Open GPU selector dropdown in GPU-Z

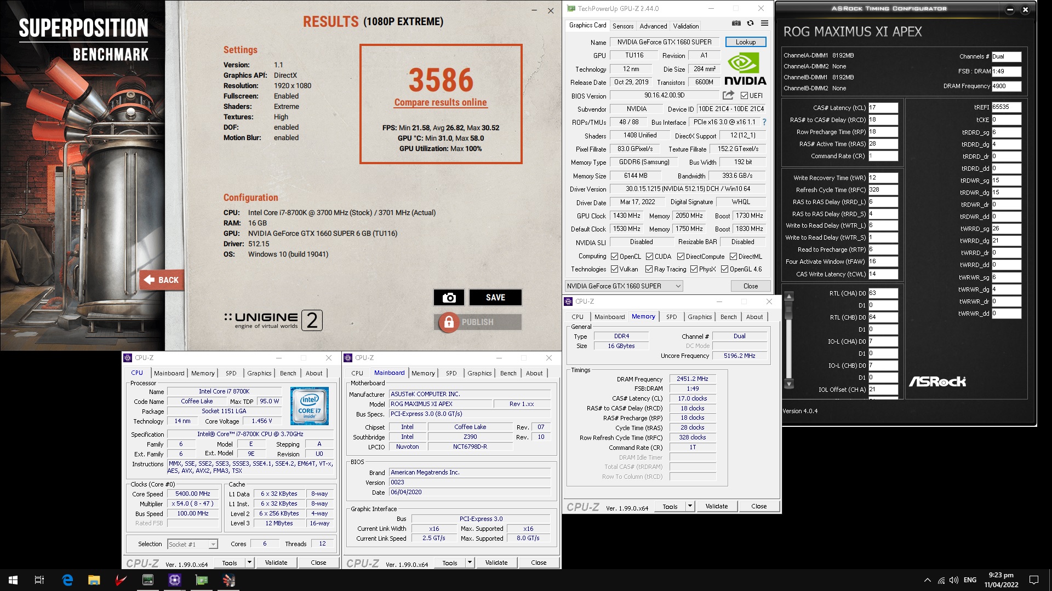point(624,286)
